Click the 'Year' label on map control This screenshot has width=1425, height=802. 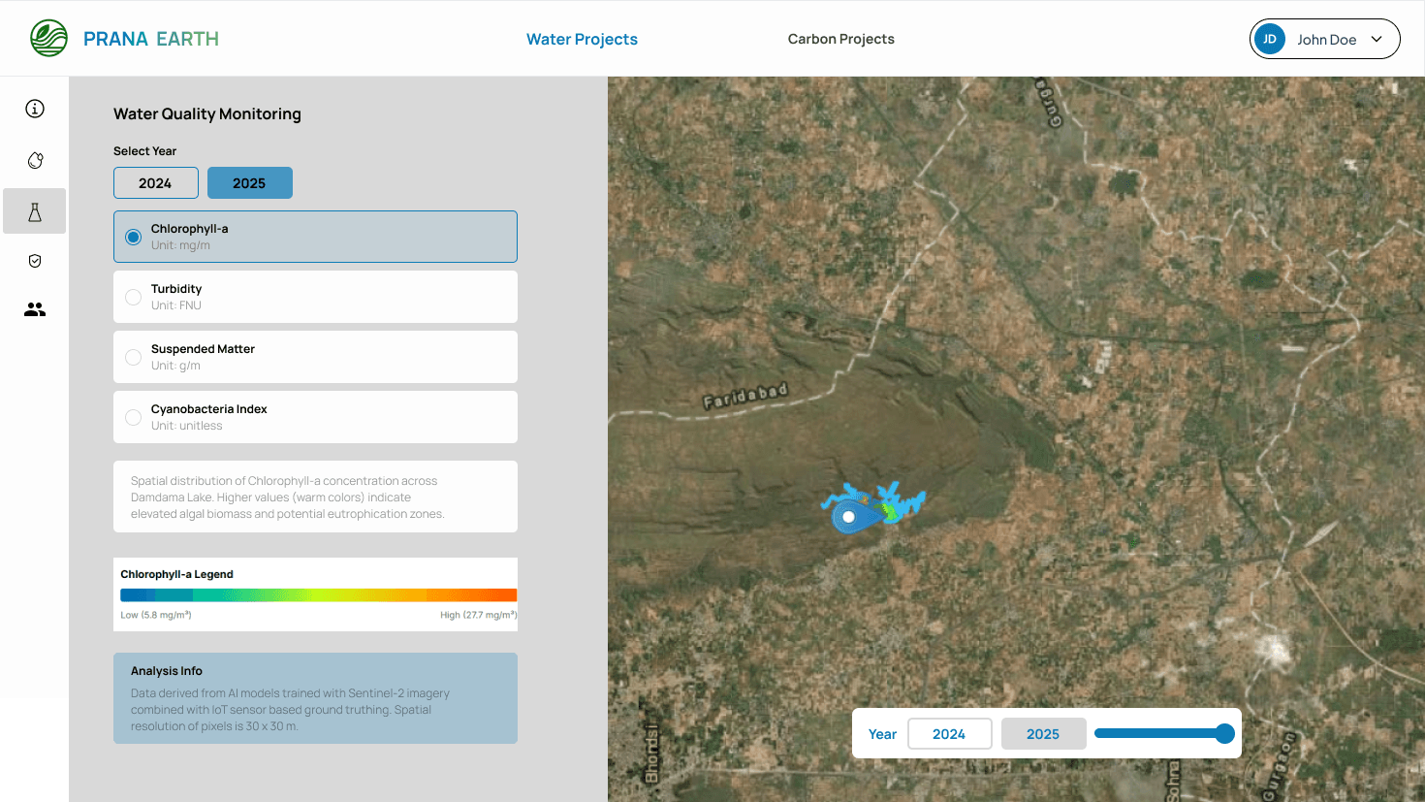882,734
